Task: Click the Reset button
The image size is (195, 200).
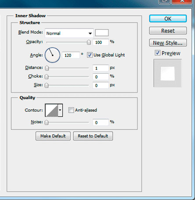Action: [x=168, y=31]
